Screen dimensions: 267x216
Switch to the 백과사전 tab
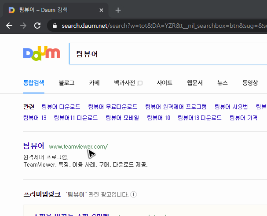(124, 83)
